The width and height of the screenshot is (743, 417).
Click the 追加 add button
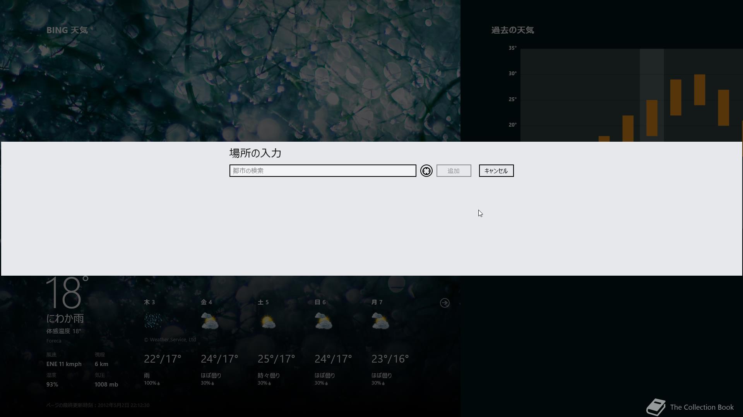(454, 171)
